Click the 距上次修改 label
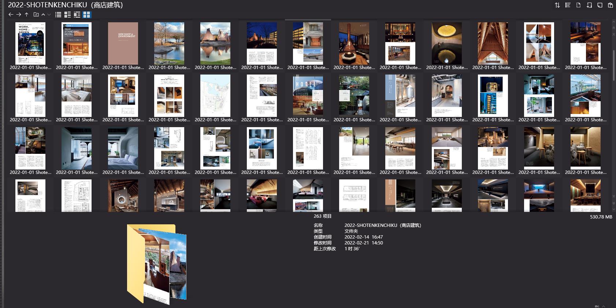The width and height of the screenshot is (616, 308). (325, 249)
